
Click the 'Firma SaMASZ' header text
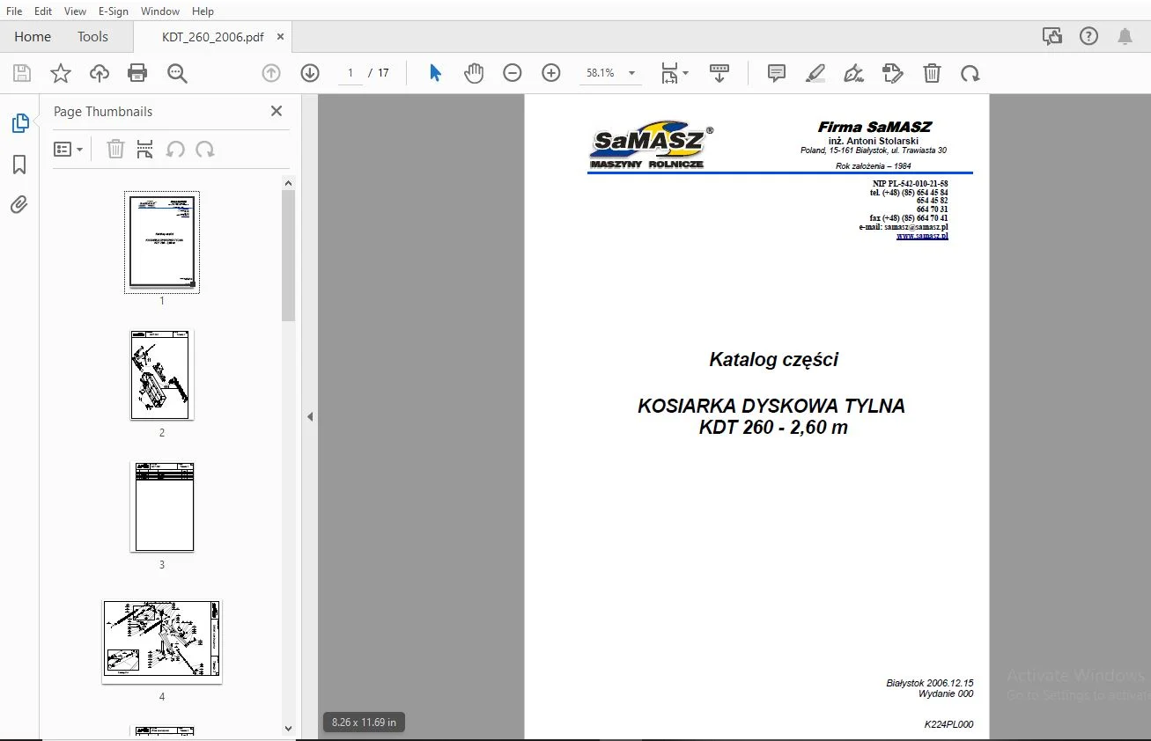(874, 127)
